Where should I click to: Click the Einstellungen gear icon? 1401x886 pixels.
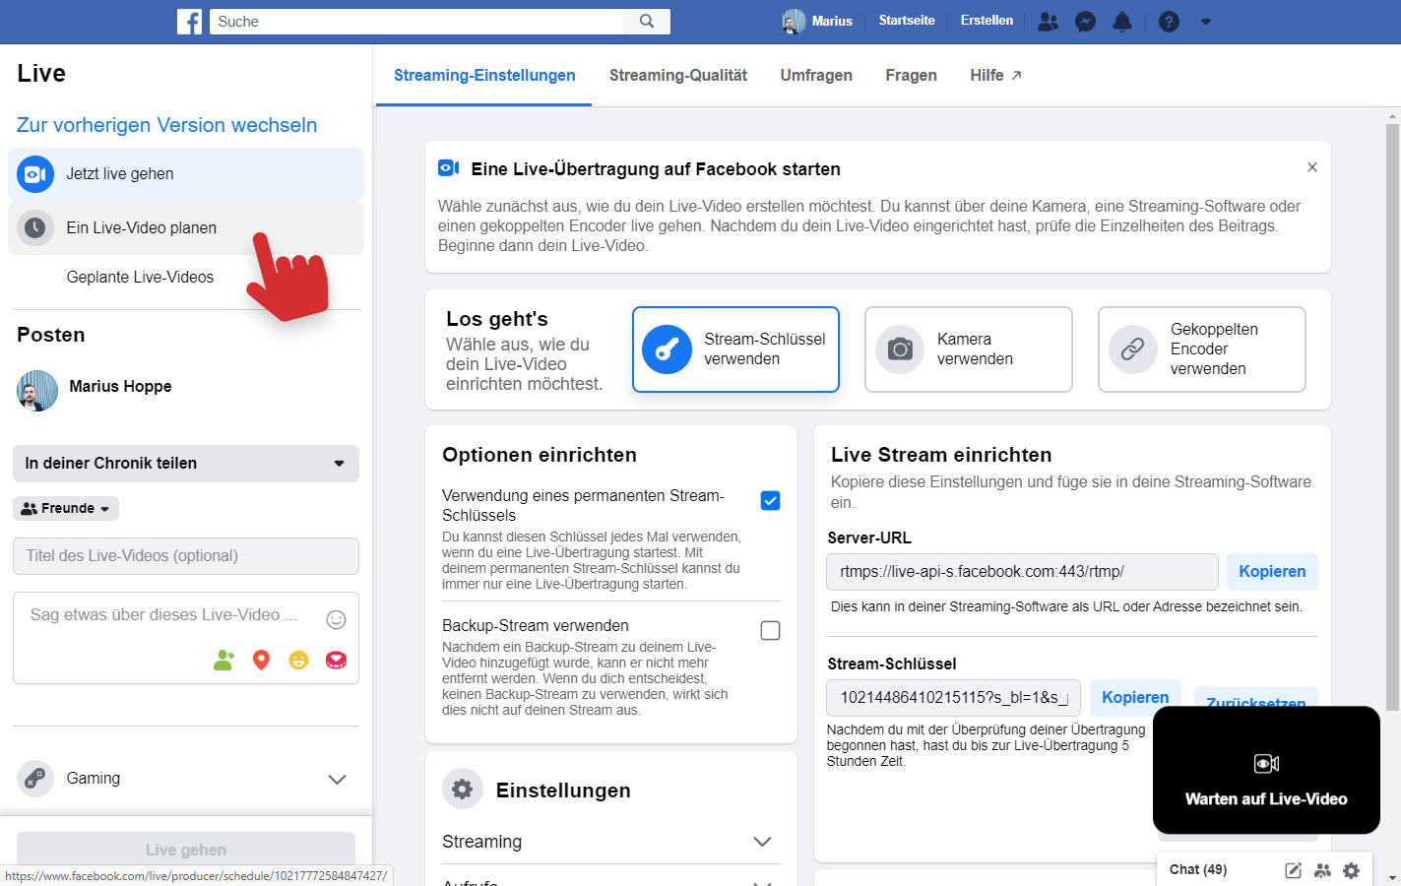click(463, 789)
